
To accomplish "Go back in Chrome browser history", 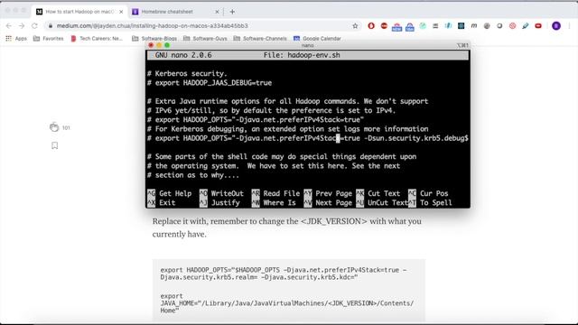I will pos(9,26).
